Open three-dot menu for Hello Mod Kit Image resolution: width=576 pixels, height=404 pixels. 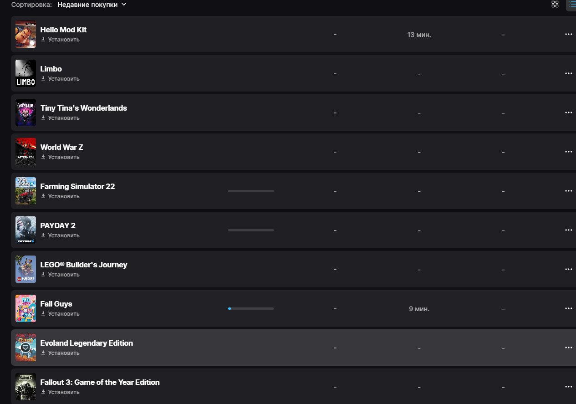(568, 34)
